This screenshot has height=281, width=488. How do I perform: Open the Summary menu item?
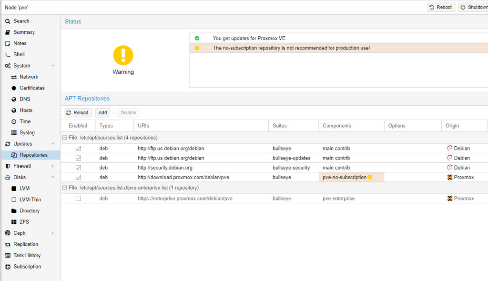[30, 32]
